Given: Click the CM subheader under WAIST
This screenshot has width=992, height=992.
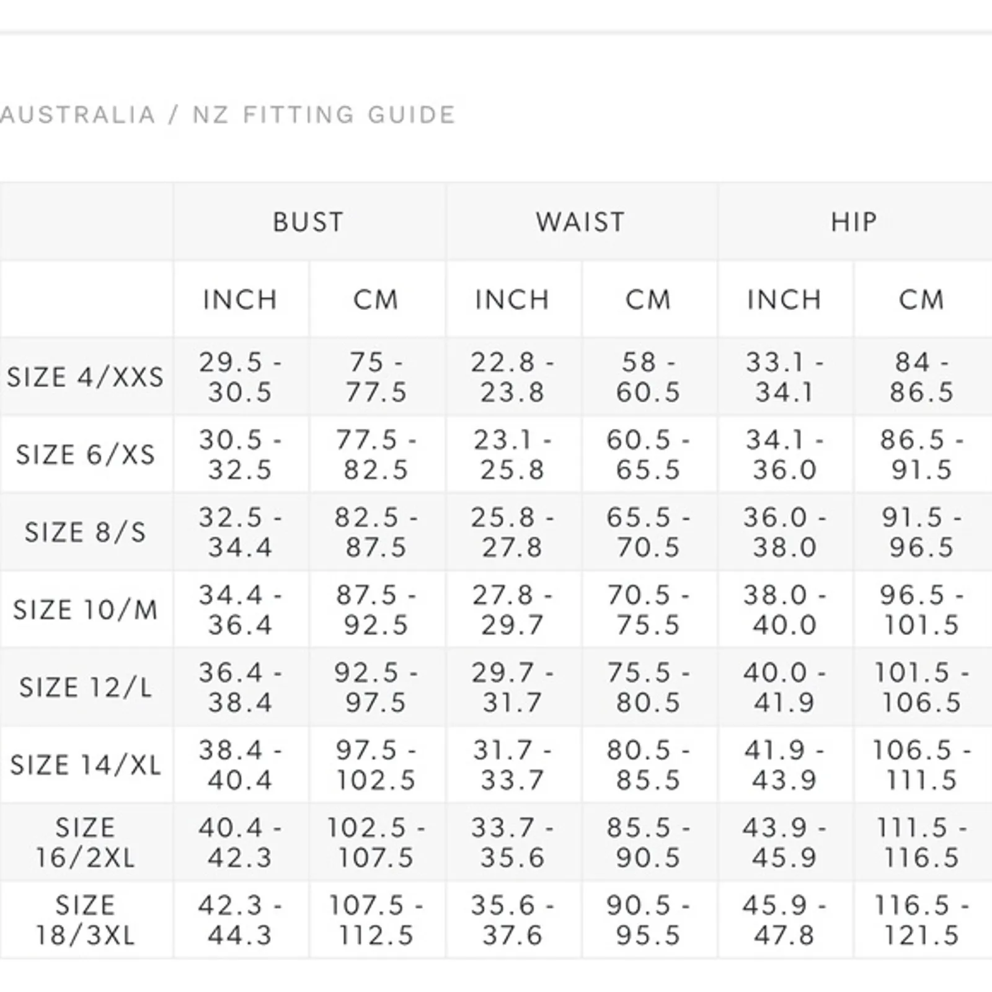Looking at the screenshot, I should 648,300.
